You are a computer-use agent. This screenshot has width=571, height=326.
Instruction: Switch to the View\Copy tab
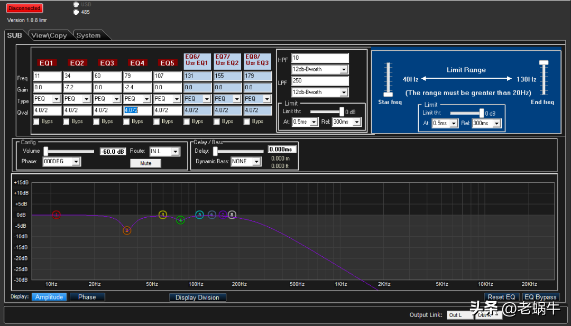point(49,35)
